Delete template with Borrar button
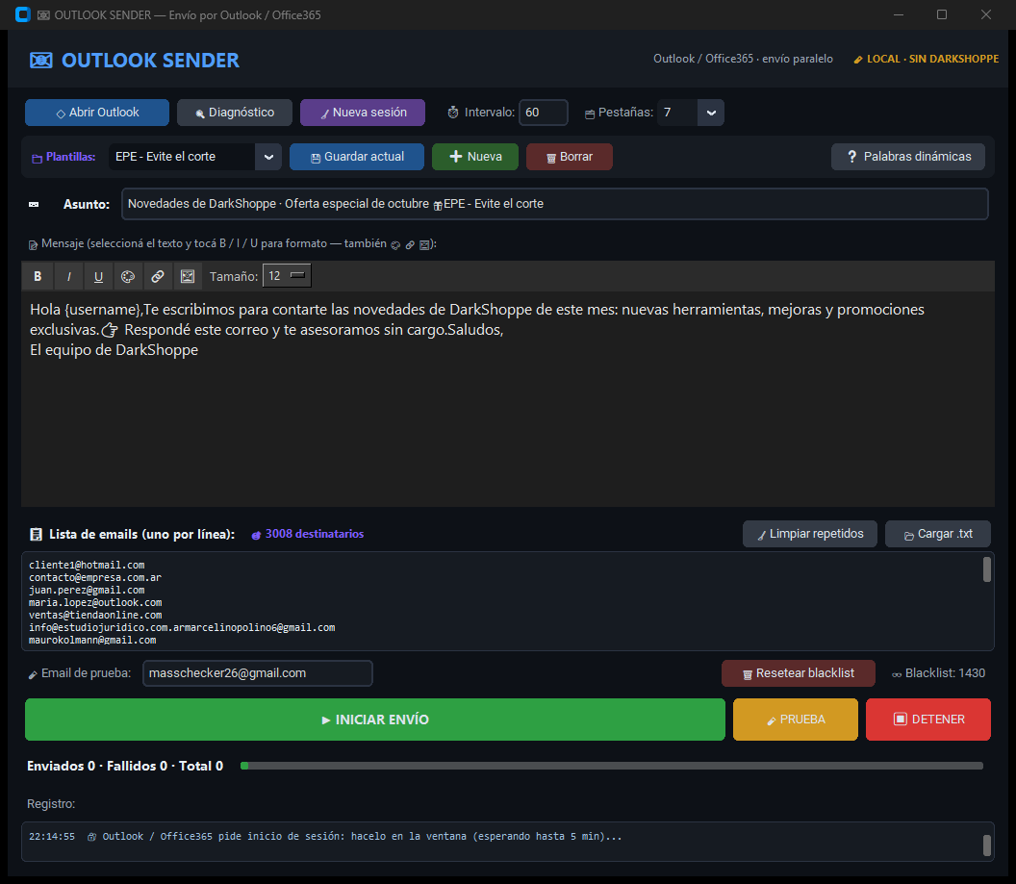Image resolution: width=1016 pixels, height=884 pixels. coord(569,157)
